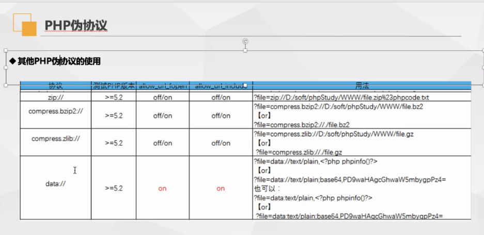This screenshot has width=484, height=235.
Task: Click the ?file=compress.bzip2://./file.bz2 line
Action: click(x=302, y=125)
